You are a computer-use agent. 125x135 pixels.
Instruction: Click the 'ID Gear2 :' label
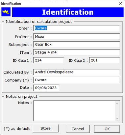pyautogui.click(x=78, y=61)
